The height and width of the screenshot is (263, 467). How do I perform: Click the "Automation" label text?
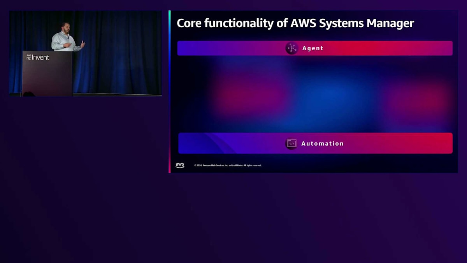(x=323, y=143)
